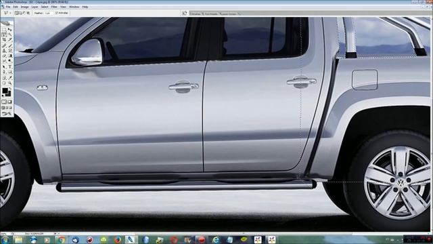Viewport: 433px width, 244px height.
Task: Open the Window menu
Action: pyautogui.click(x=74, y=7)
